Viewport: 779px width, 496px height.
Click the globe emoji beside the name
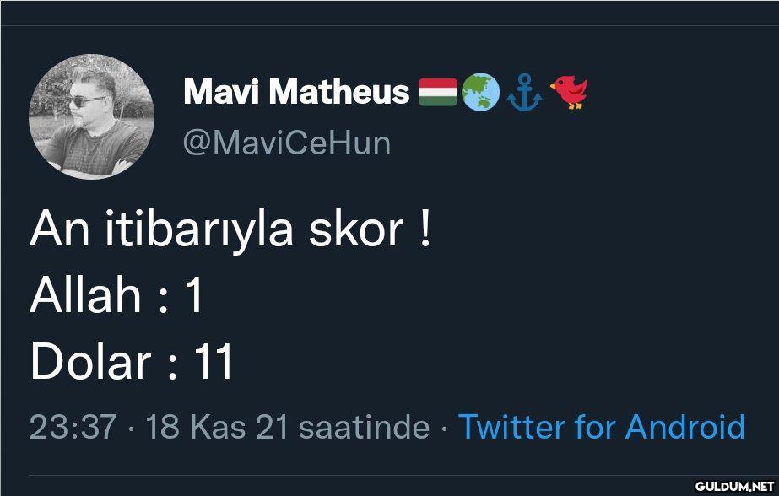480,92
